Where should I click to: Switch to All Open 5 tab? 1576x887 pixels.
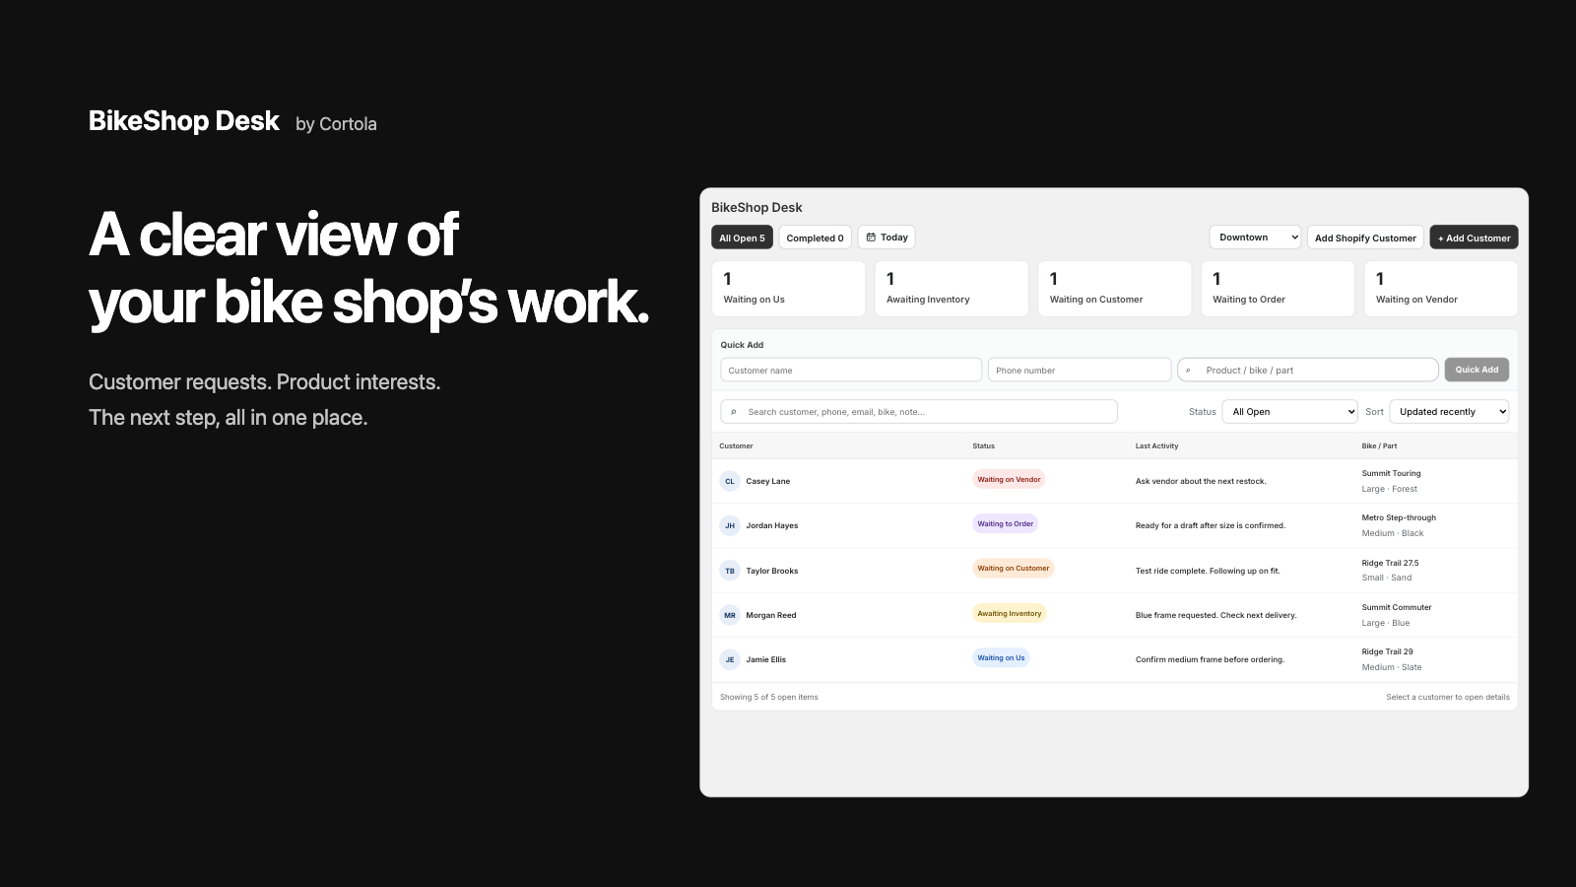(x=742, y=238)
